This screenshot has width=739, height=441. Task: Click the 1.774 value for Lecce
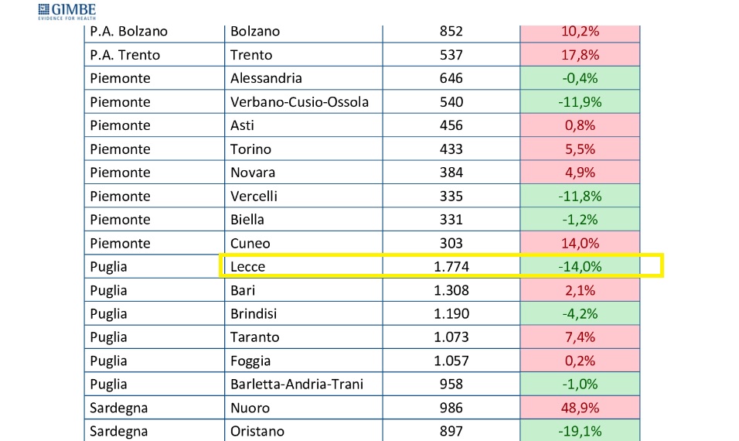point(451,267)
